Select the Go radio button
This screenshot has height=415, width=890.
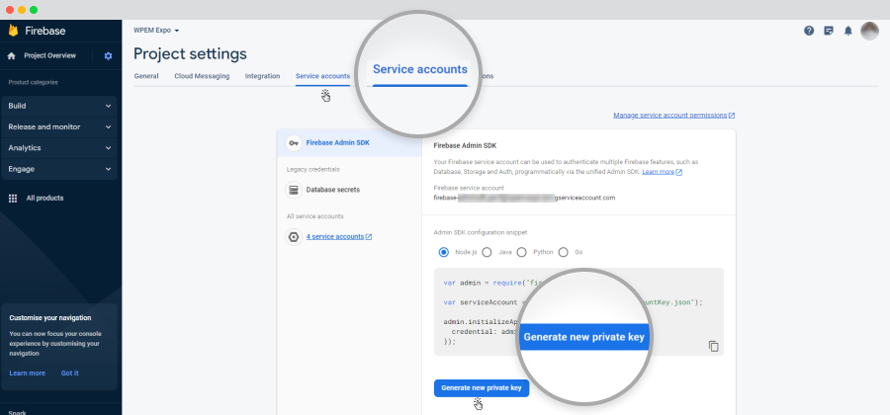(563, 252)
